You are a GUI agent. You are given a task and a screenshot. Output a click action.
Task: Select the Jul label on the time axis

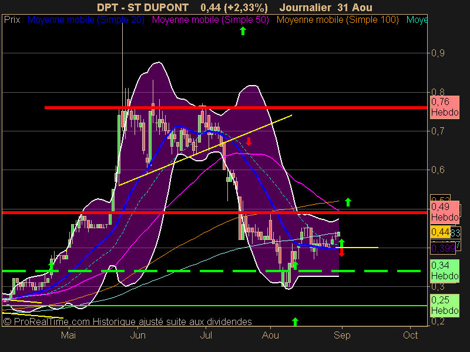(206, 335)
